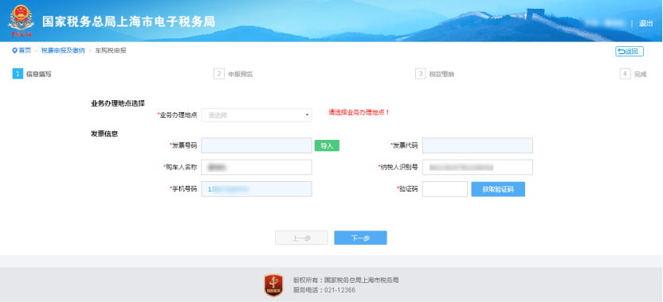Select step 1 信息填写
This screenshot has height=302, width=663.
pyautogui.click(x=32, y=74)
